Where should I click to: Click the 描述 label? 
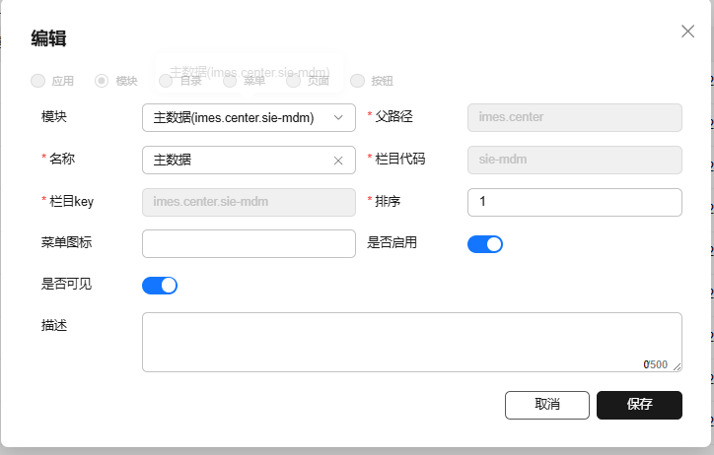[54, 325]
